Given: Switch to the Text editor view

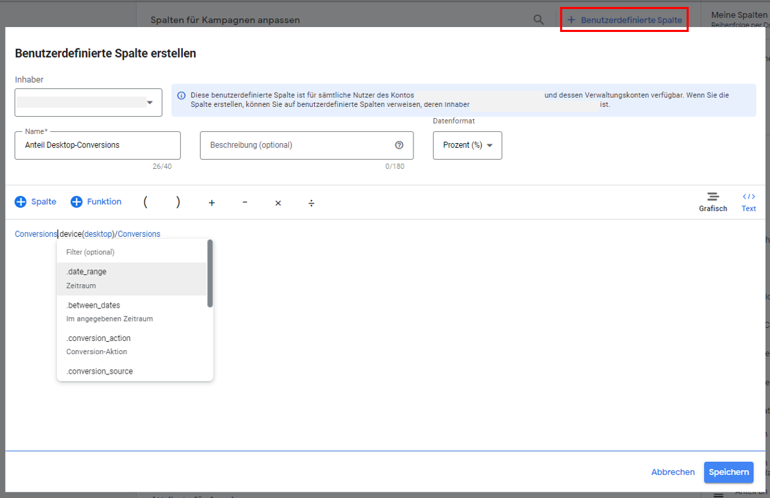Looking at the screenshot, I should click(x=748, y=202).
